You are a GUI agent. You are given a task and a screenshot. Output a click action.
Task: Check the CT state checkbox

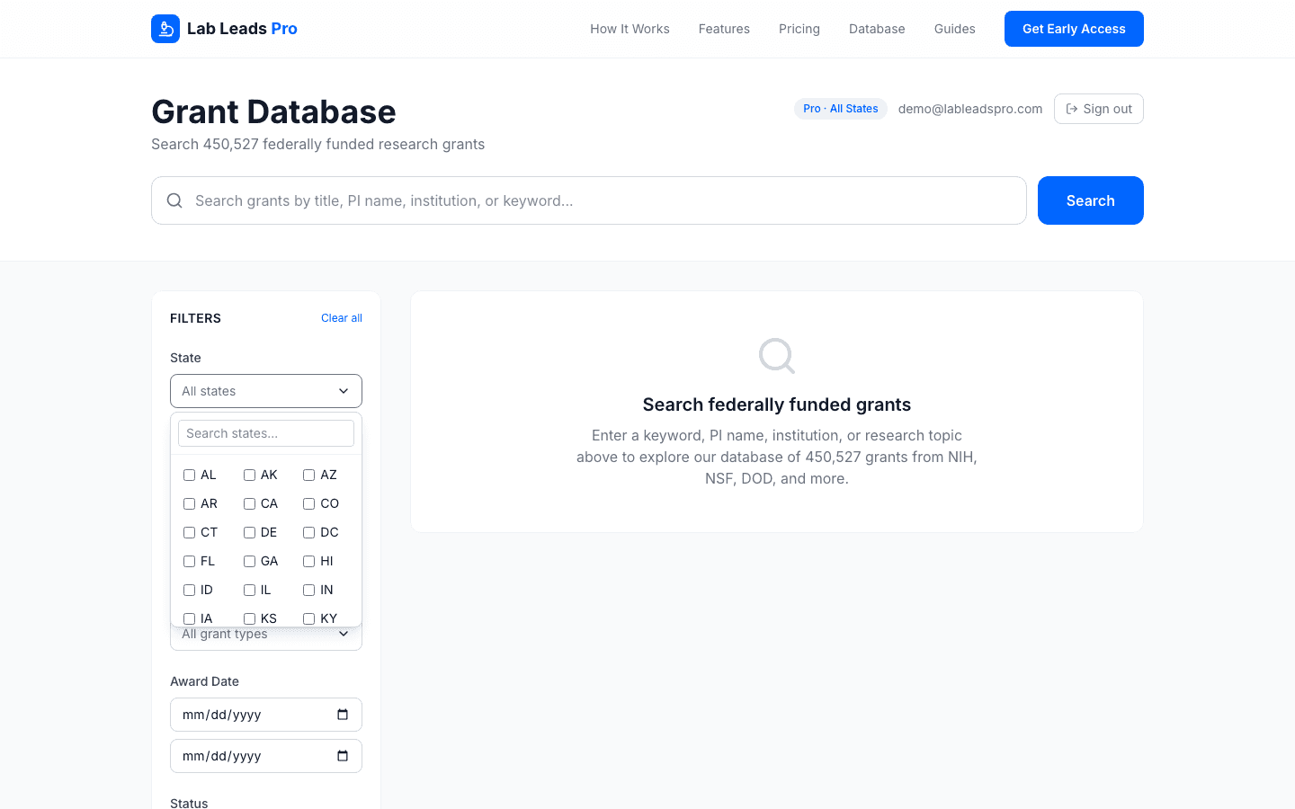189,532
